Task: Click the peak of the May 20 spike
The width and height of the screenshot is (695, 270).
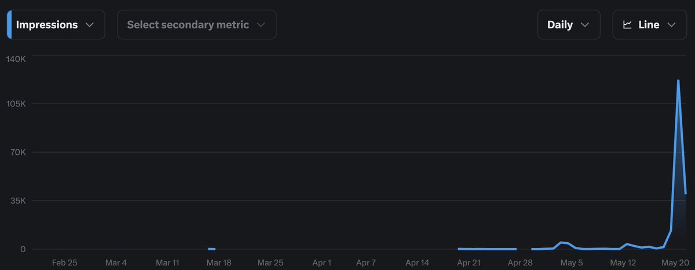Action: coord(678,81)
